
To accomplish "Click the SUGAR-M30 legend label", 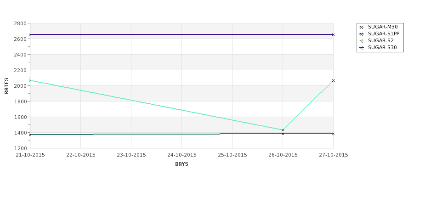I will click(x=383, y=27).
